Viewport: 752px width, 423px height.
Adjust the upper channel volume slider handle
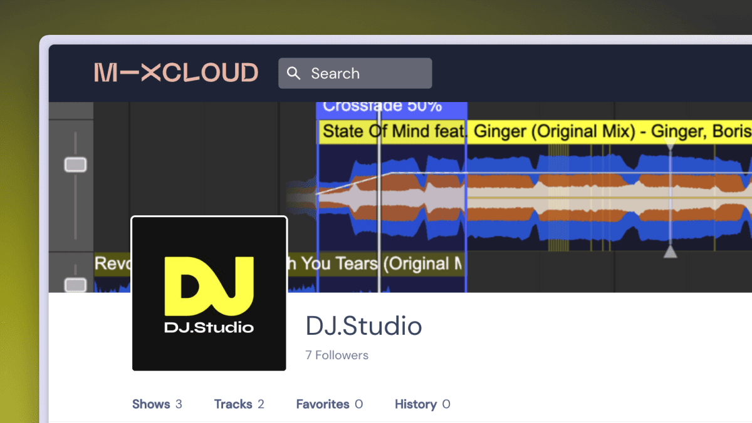click(x=74, y=164)
